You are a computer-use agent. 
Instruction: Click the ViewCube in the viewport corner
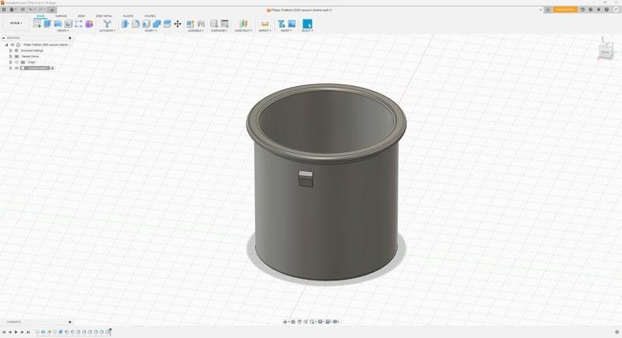(606, 51)
